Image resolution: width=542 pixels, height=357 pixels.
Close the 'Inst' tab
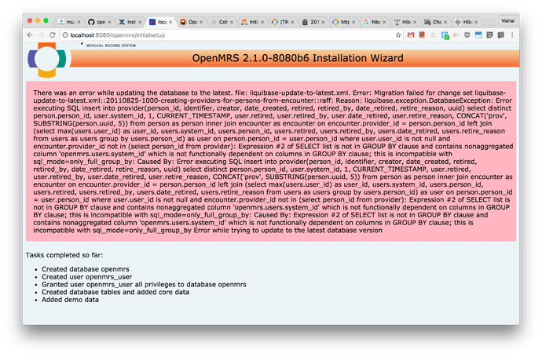tap(140, 22)
